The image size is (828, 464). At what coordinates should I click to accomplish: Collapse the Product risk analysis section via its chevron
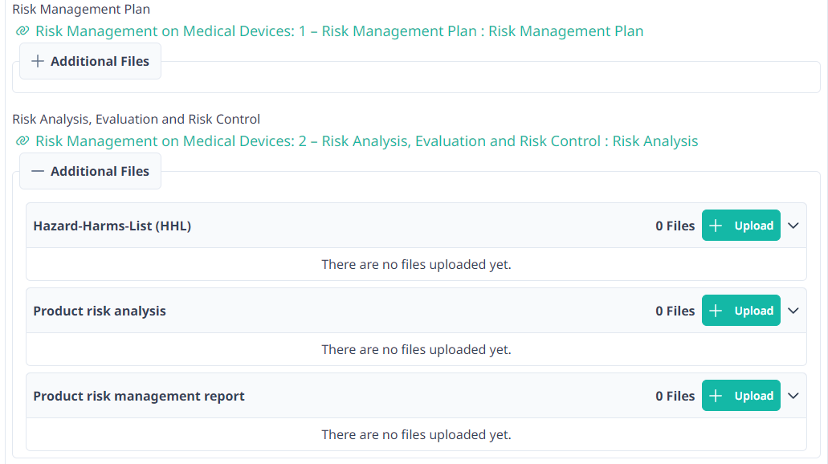click(x=793, y=310)
